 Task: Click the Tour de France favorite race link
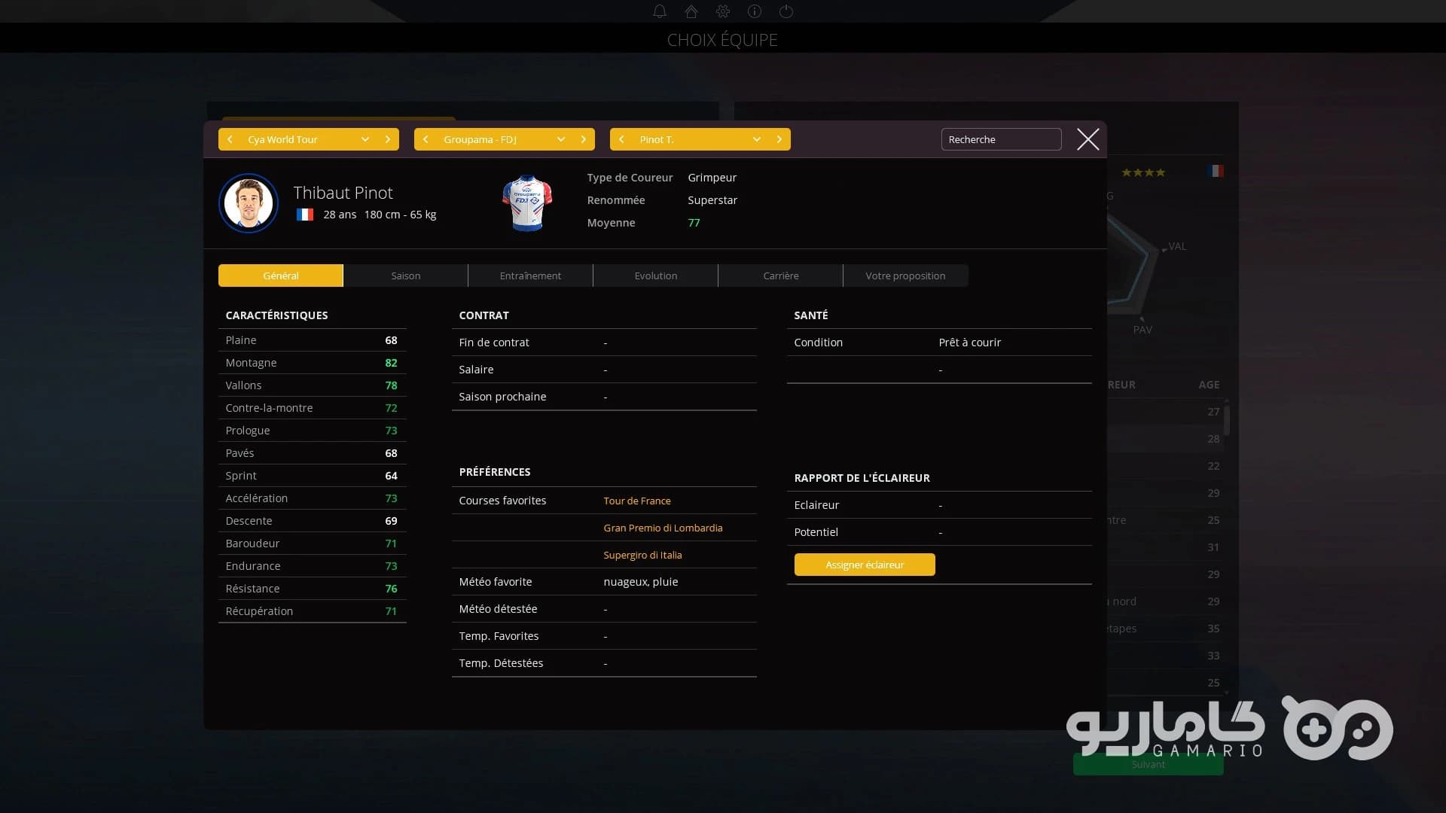tap(637, 501)
